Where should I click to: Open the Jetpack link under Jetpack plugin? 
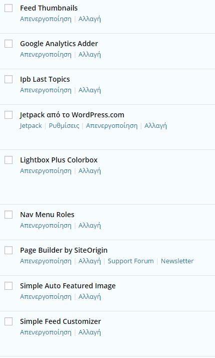click(x=30, y=126)
